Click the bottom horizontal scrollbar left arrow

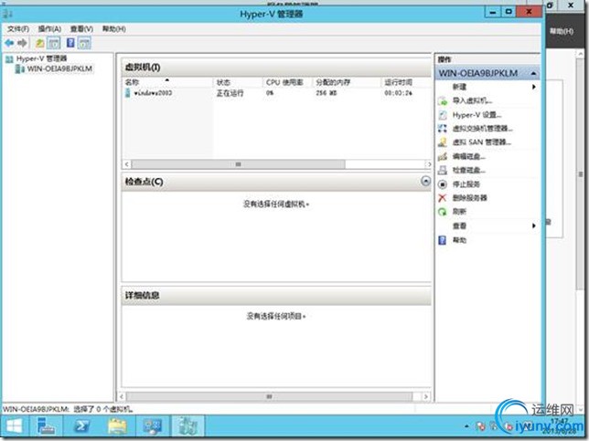pos(122,396)
